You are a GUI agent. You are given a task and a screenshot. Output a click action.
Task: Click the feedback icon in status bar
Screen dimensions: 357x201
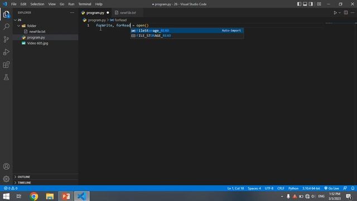click(345, 188)
